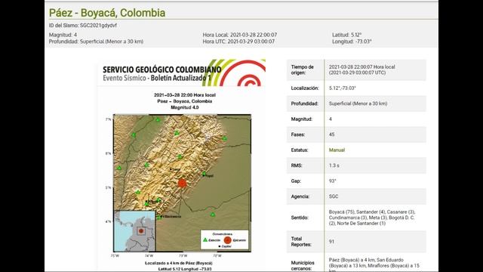
Task: Click header Profundidad: Superficial (Menor a 30 km)
Action: tap(96, 42)
